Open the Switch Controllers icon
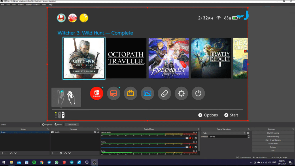Image resolution: width=295 pixels, height=166 pixels. (164, 93)
